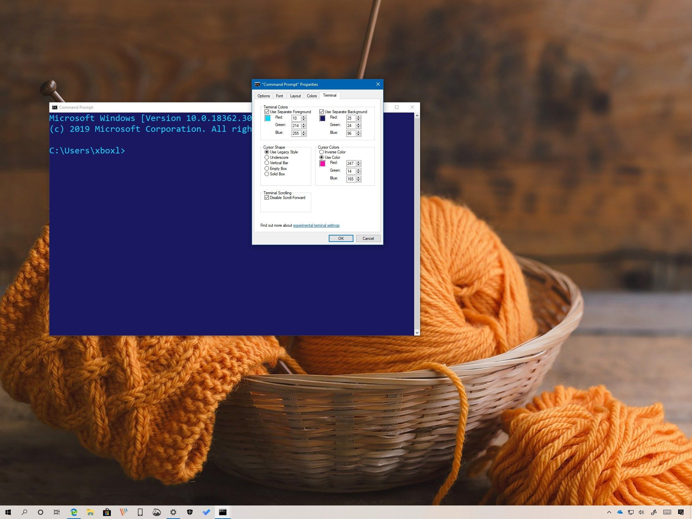The height and width of the screenshot is (519, 692).
Task: Open Microsoft Edge Dev from taskbar
Action: (74, 512)
